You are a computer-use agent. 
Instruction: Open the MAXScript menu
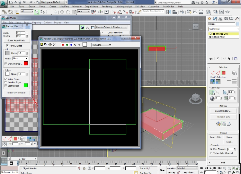(x=168, y=6)
